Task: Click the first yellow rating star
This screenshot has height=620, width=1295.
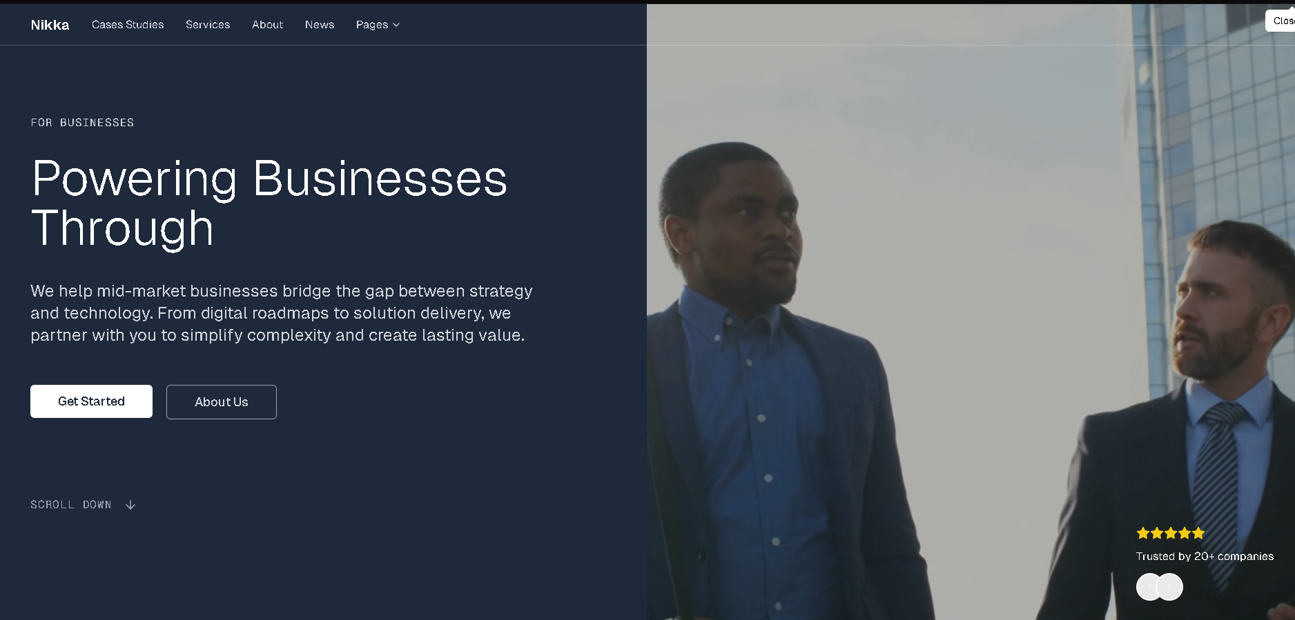Action: (1143, 533)
